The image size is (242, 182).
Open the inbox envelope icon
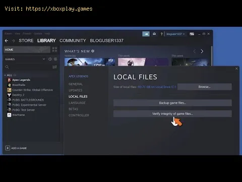[x=154, y=34]
